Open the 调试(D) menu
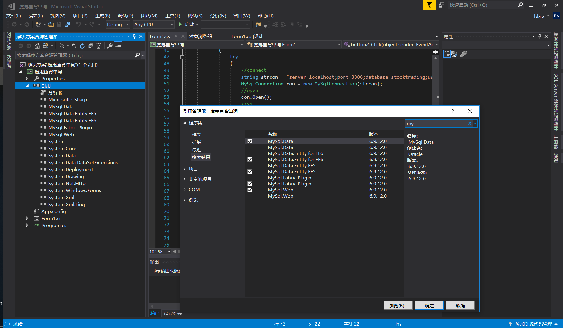Image resolution: width=563 pixels, height=331 pixels. pyautogui.click(x=125, y=16)
